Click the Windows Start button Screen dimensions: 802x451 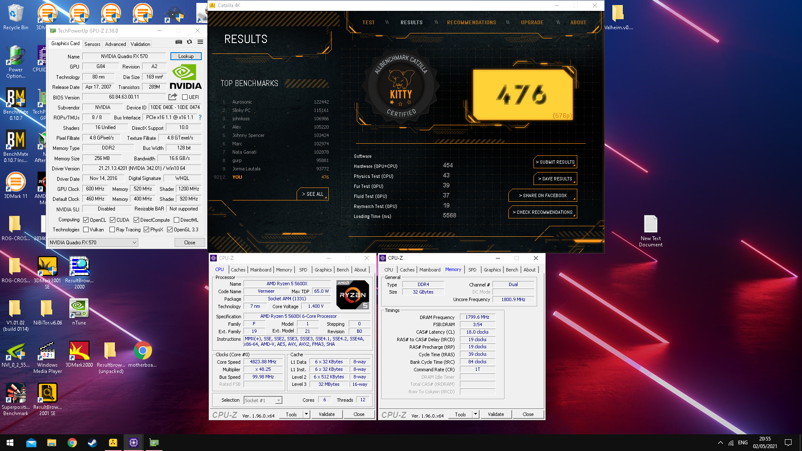pyautogui.click(x=10, y=443)
